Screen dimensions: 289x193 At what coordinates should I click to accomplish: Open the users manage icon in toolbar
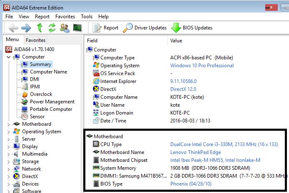65,28
